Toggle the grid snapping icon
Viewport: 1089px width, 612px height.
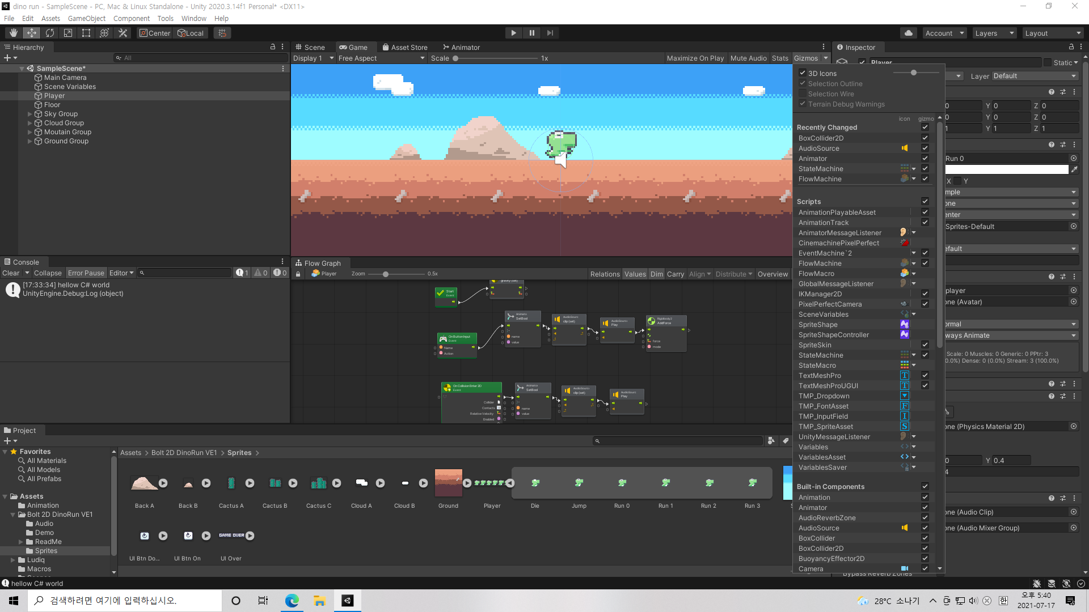222,33
